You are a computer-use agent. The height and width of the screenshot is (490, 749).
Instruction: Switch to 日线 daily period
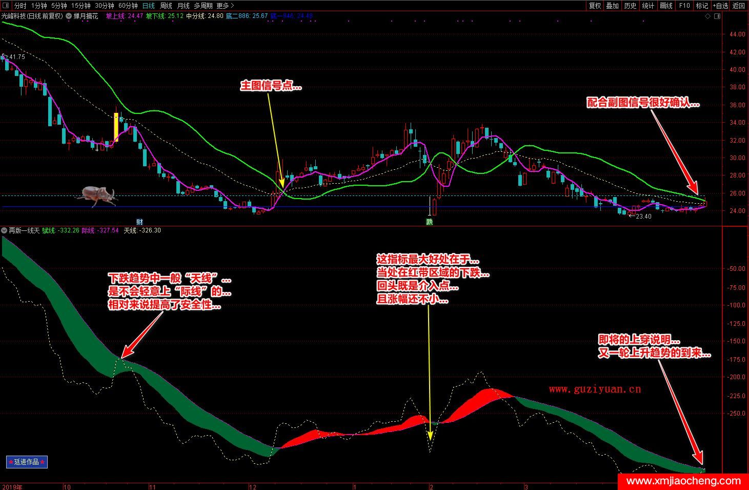point(148,6)
